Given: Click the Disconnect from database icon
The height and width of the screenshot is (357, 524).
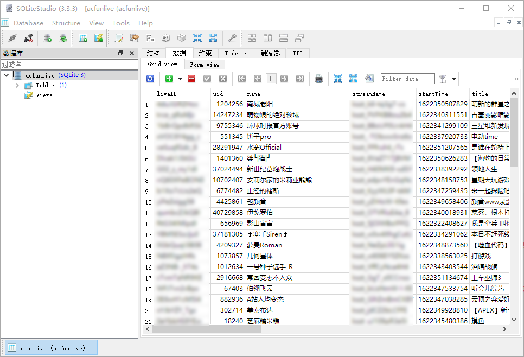Looking at the screenshot, I should point(28,38).
